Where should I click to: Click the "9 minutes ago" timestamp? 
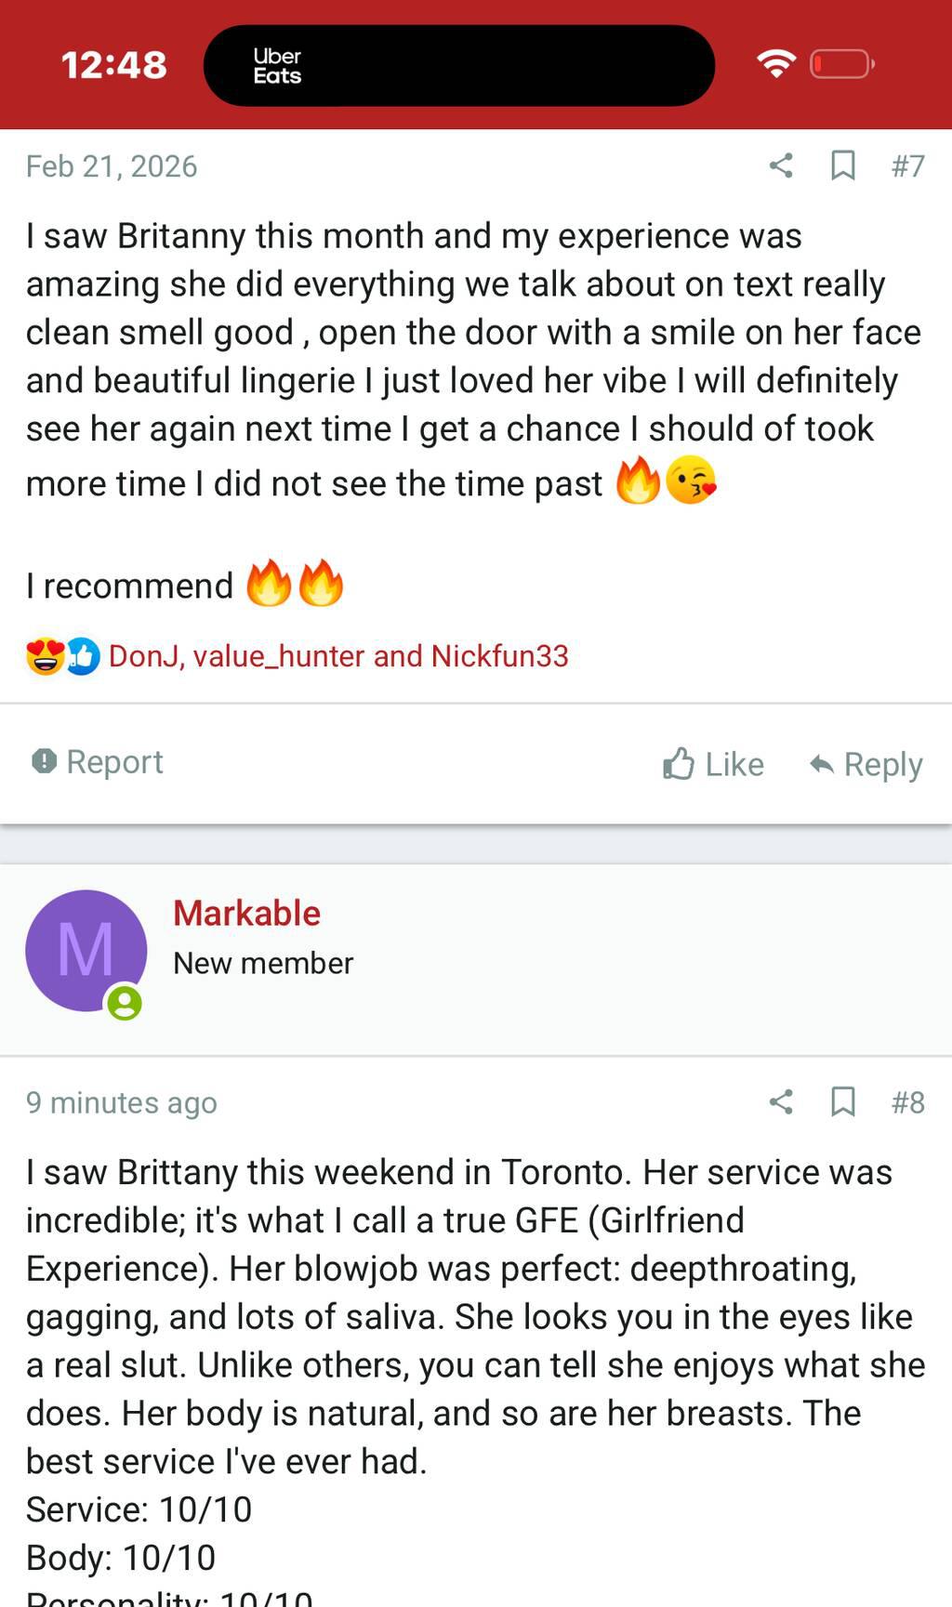coord(122,1102)
